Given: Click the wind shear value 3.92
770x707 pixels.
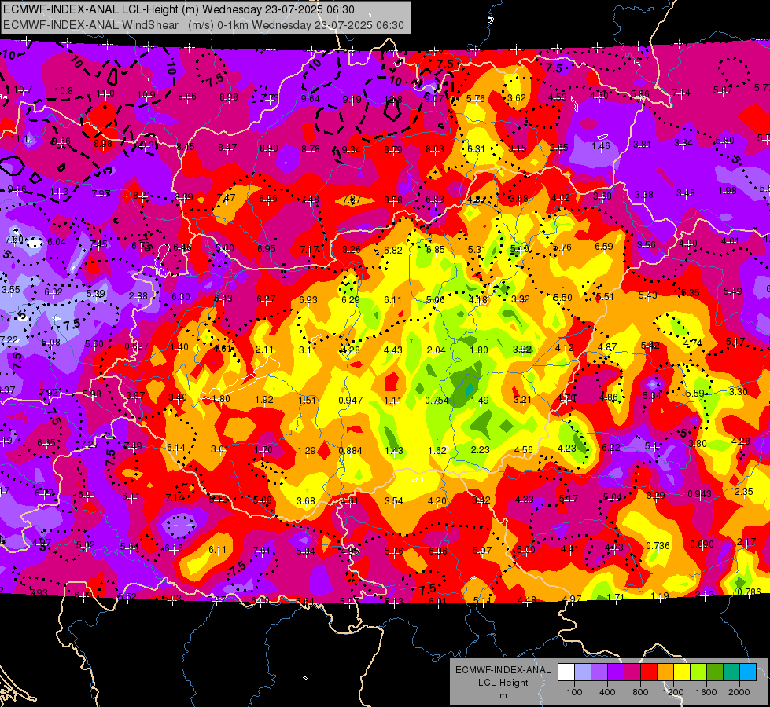Looking at the screenshot, I should click(522, 350).
